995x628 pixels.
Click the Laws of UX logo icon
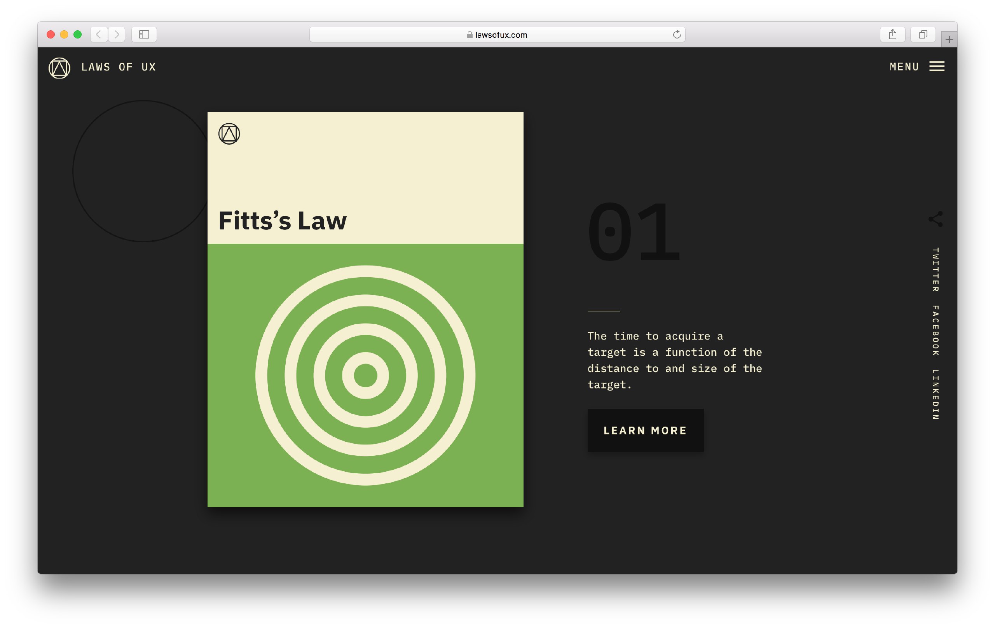[x=59, y=68]
